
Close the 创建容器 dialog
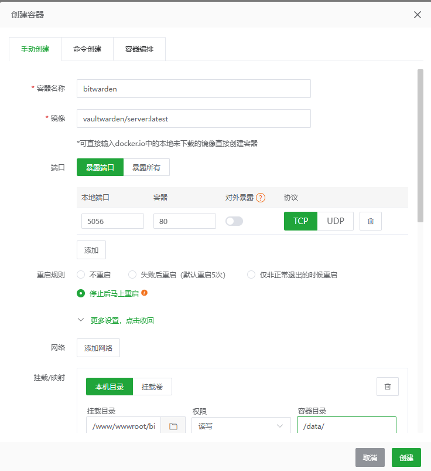[x=417, y=15]
